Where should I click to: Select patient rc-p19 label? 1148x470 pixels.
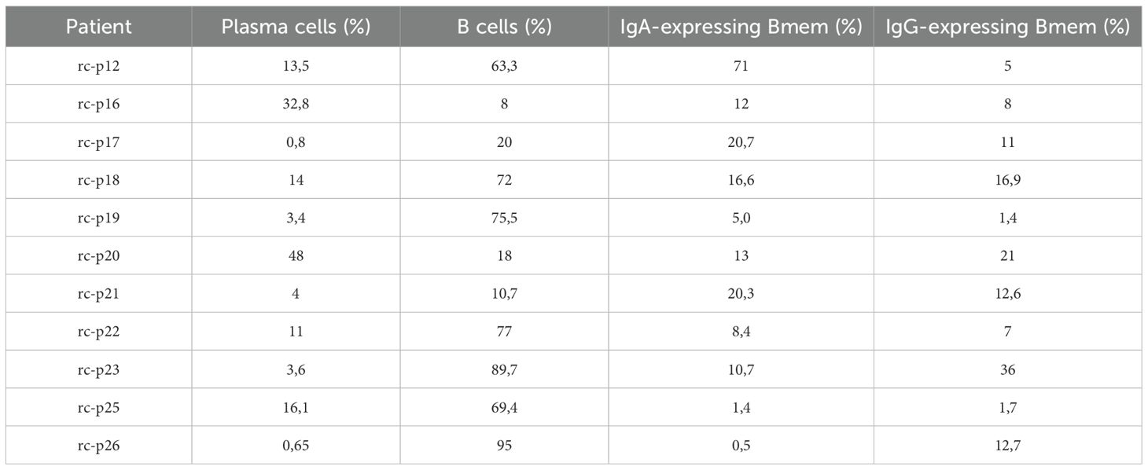(99, 218)
